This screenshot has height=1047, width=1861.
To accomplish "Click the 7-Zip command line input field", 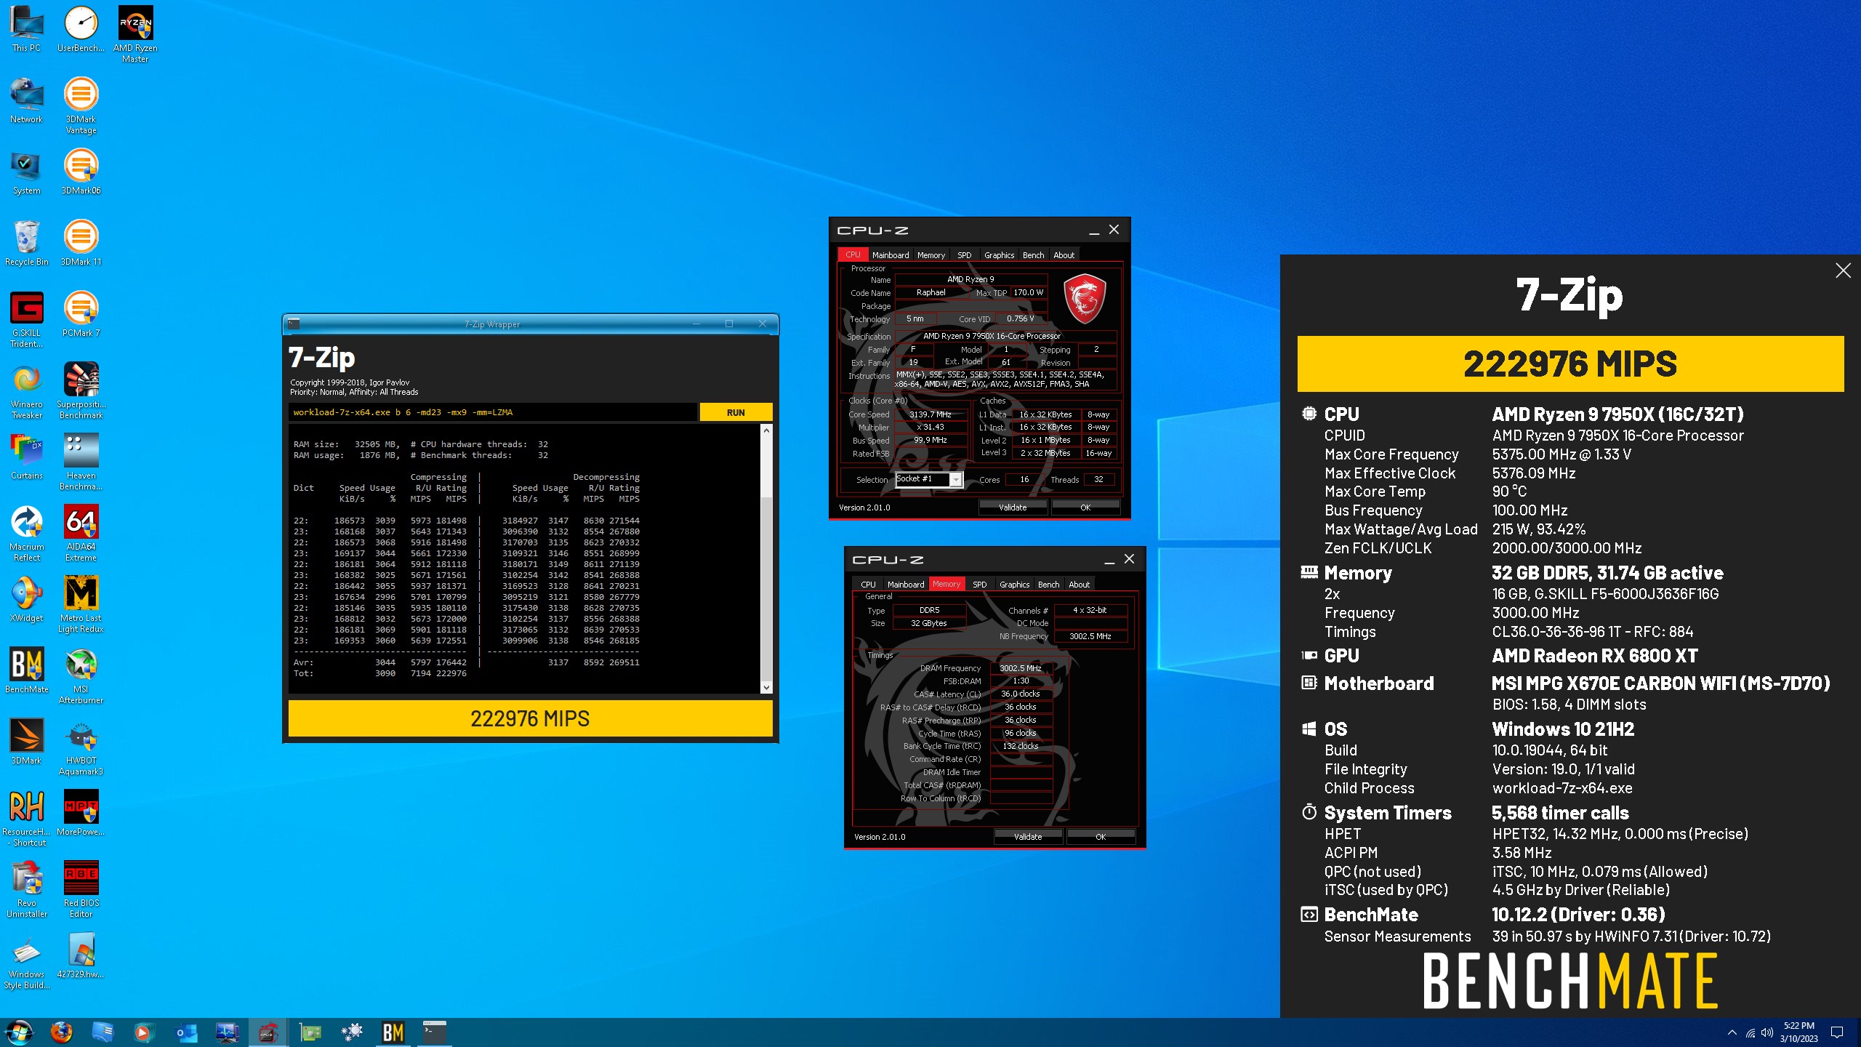I will [492, 412].
